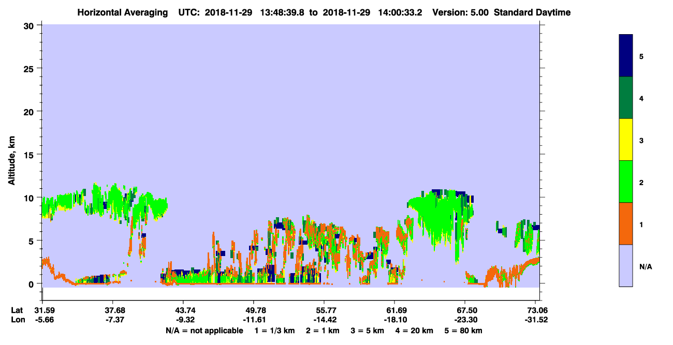The width and height of the screenshot is (673, 345).
Task: Click the 'Altitude, km' axis label
Action: click(x=11, y=161)
